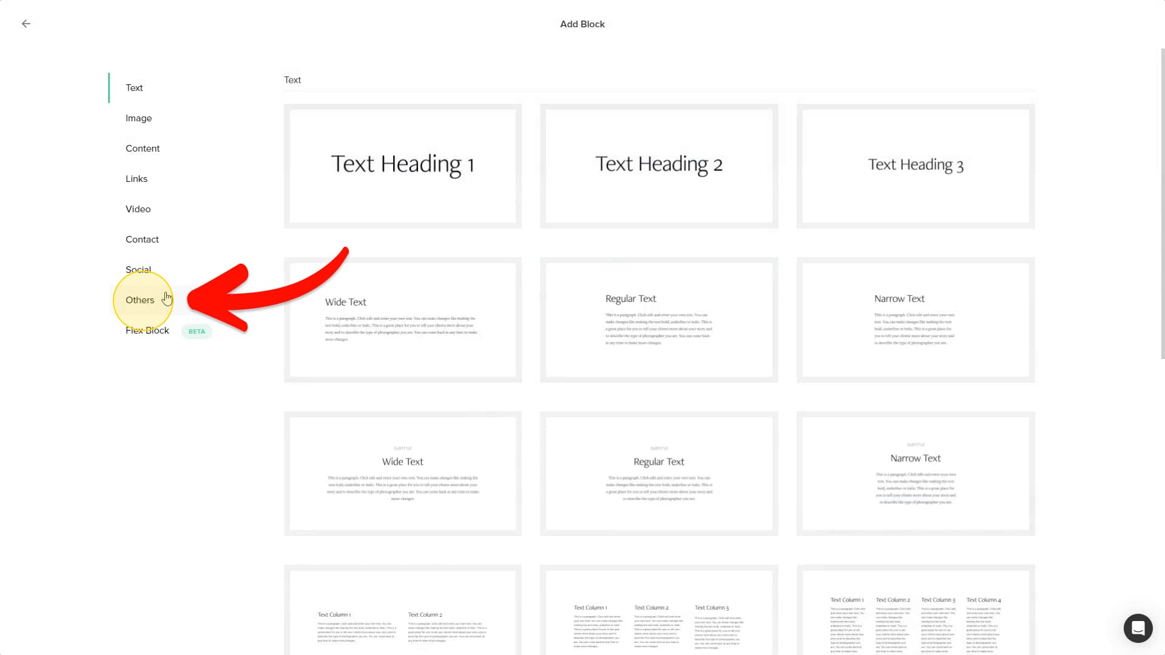The width and height of the screenshot is (1165, 655).
Task: Click the vertical page scrollbar
Action: [x=1163, y=203]
